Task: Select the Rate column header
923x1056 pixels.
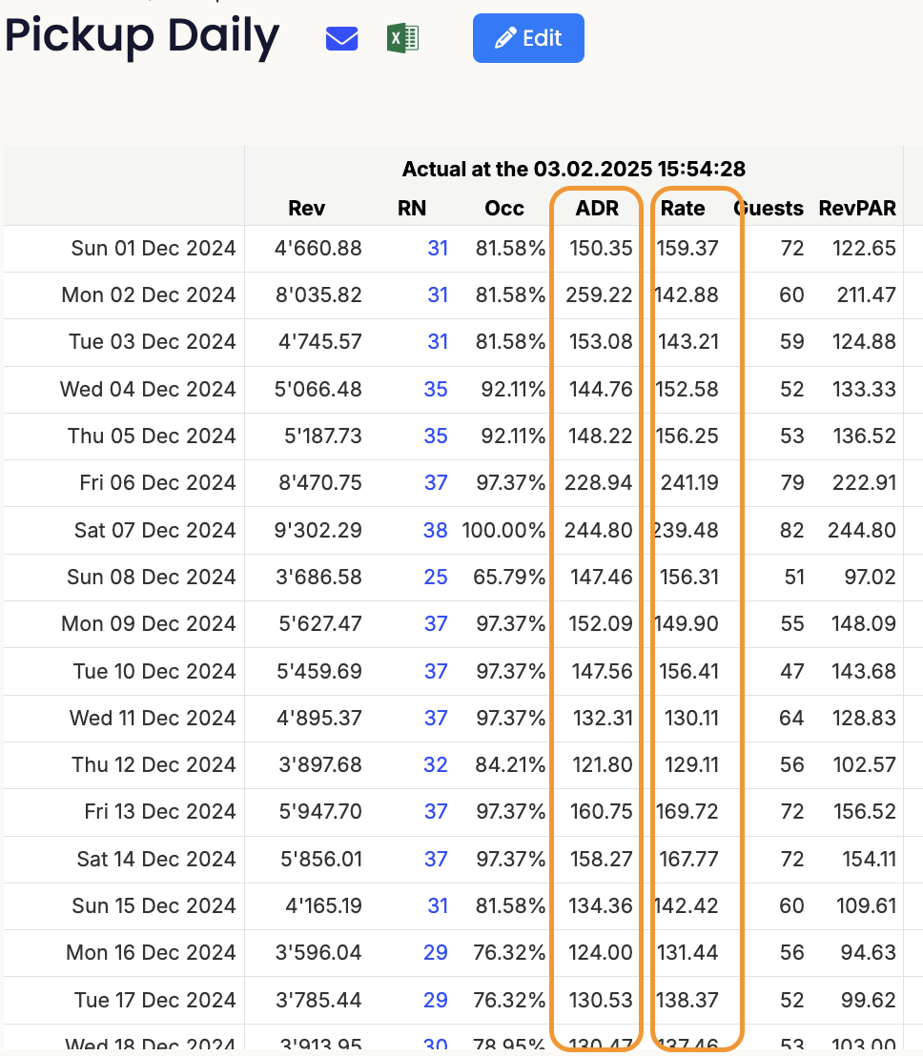Action: [x=683, y=209]
